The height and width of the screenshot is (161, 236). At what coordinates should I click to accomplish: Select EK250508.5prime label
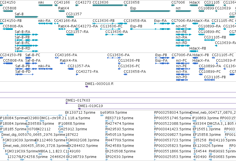pos(120,151)
